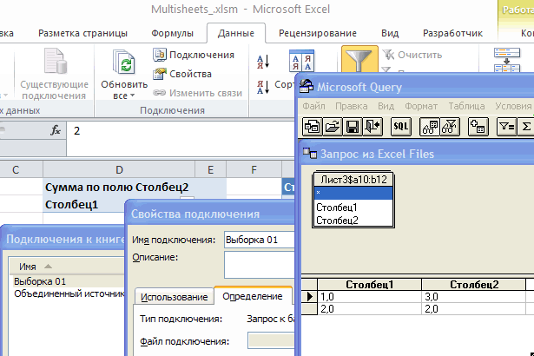Toggle the Show/Hide Tables toolbar icon
Image resolution: width=534 pixels, height=356 pixels.
[x=430, y=127]
